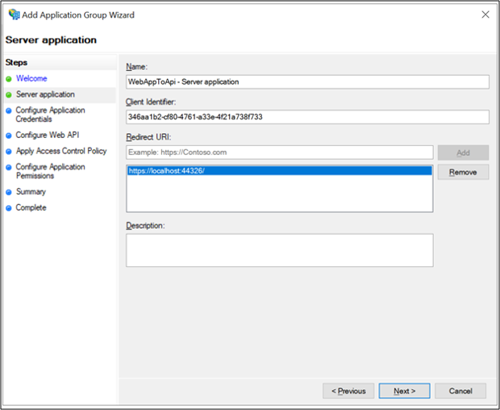This screenshot has width=500, height=410.
Task: Click blue bullet beside Configure Web API
Action: (9, 136)
